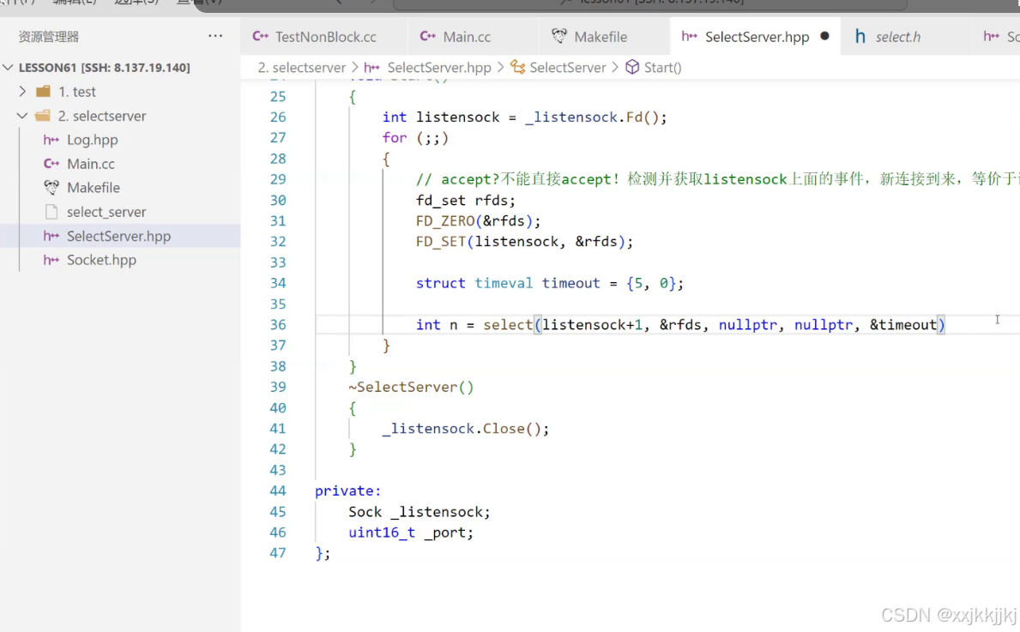Click the Log.hpp header file icon
The height and width of the screenshot is (632, 1020).
point(51,140)
